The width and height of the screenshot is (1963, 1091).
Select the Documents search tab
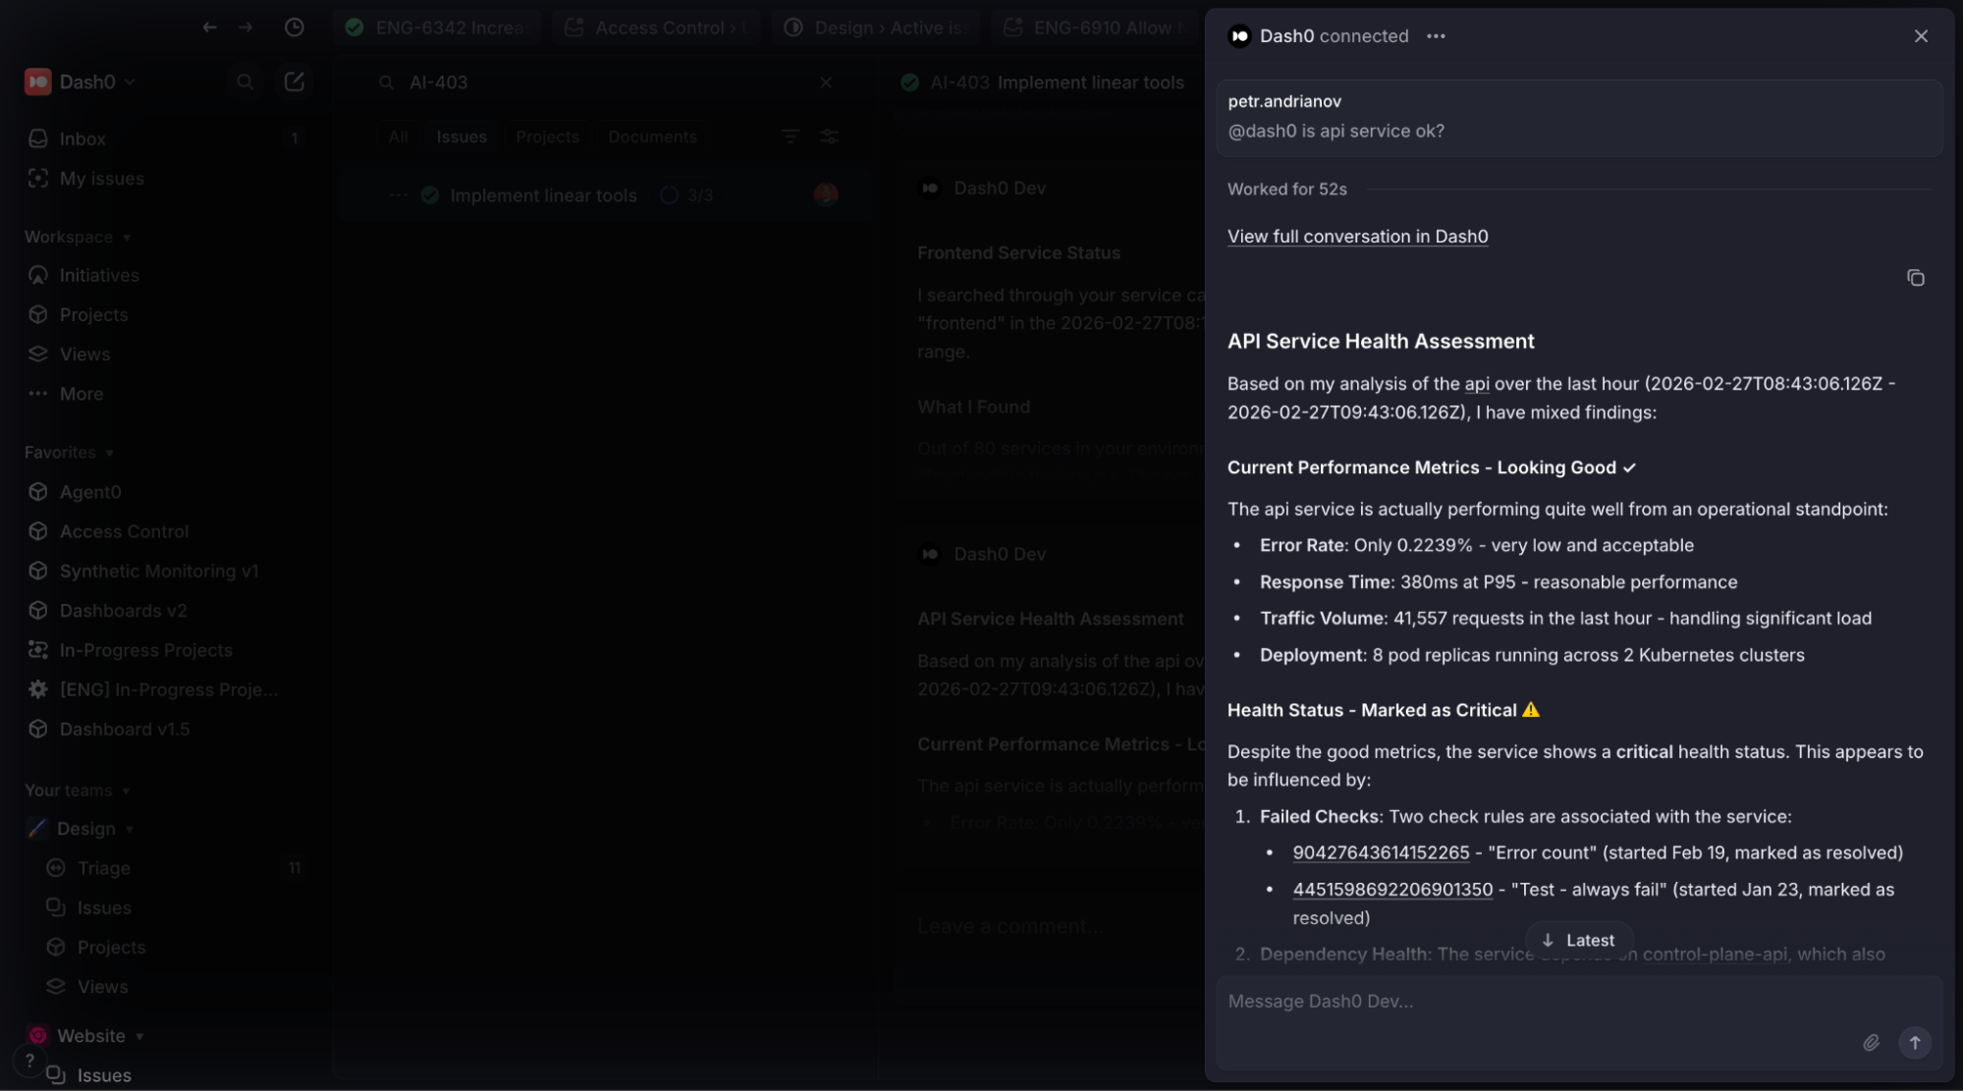click(x=652, y=136)
